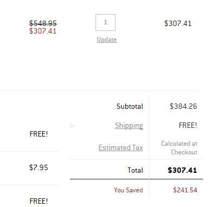Screen dimensions: 217x207
Task: Choose the FREE! option above $7.95
Action: [39, 134]
